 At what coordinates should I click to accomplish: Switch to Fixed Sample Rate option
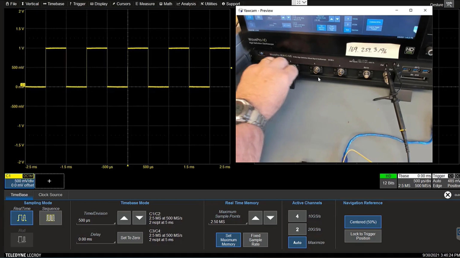255,240
